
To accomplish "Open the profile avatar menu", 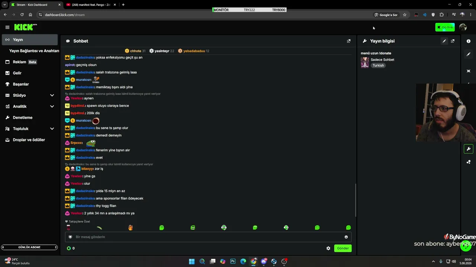I will tap(463, 27).
